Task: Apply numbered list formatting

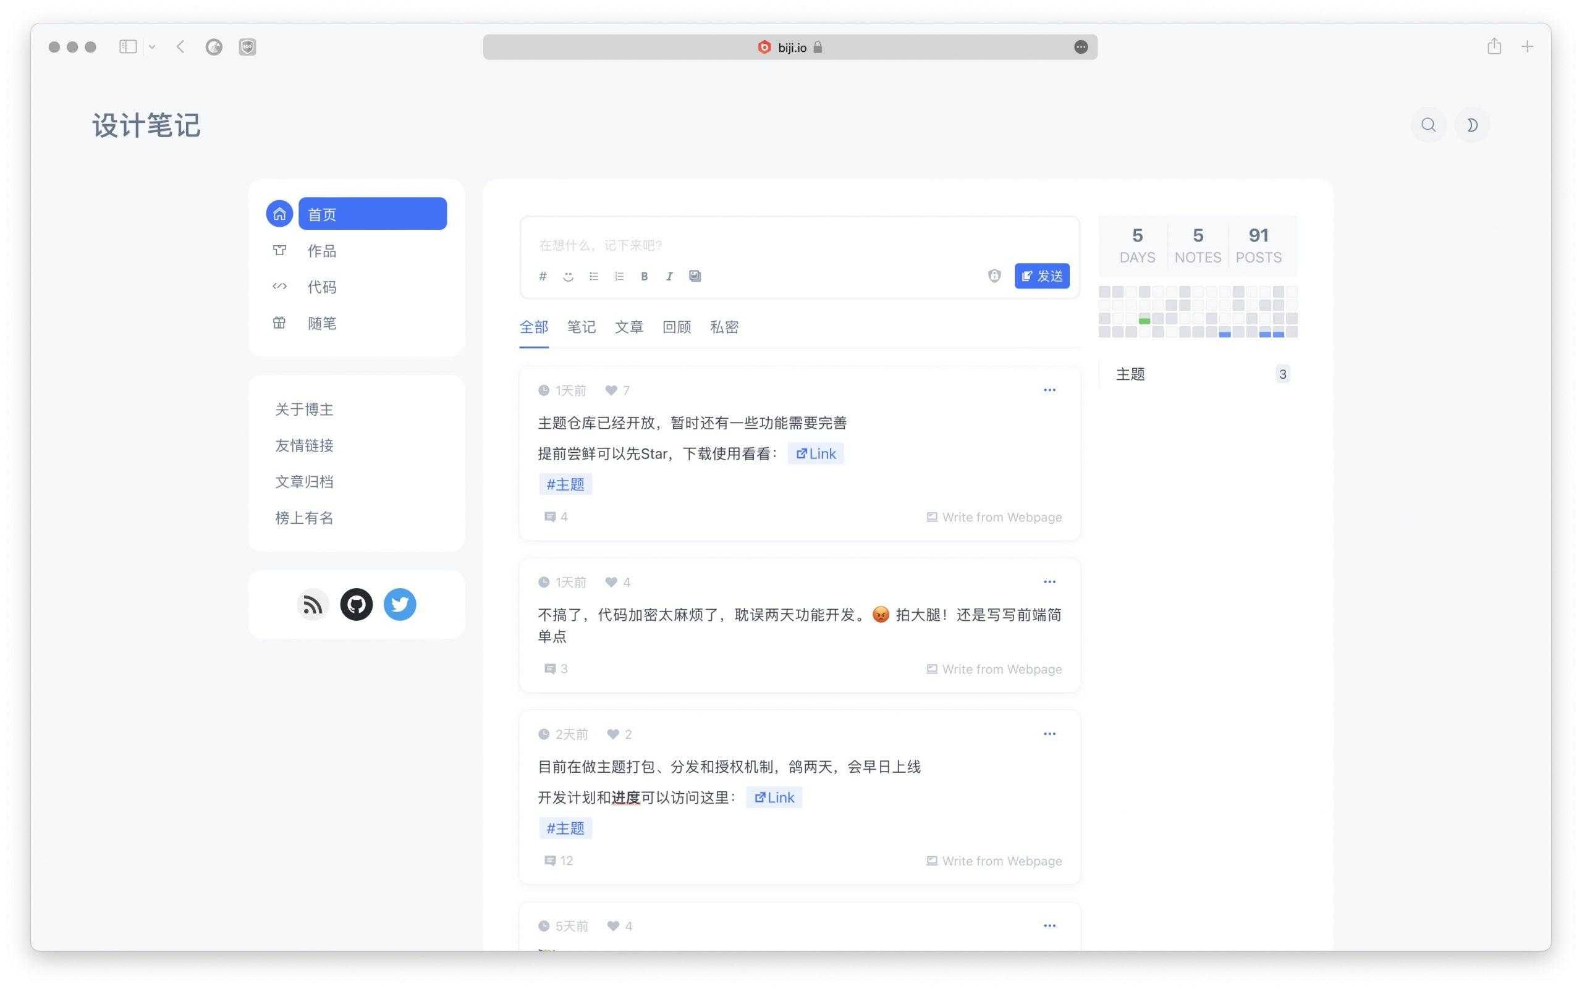Action: (x=619, y=276)
